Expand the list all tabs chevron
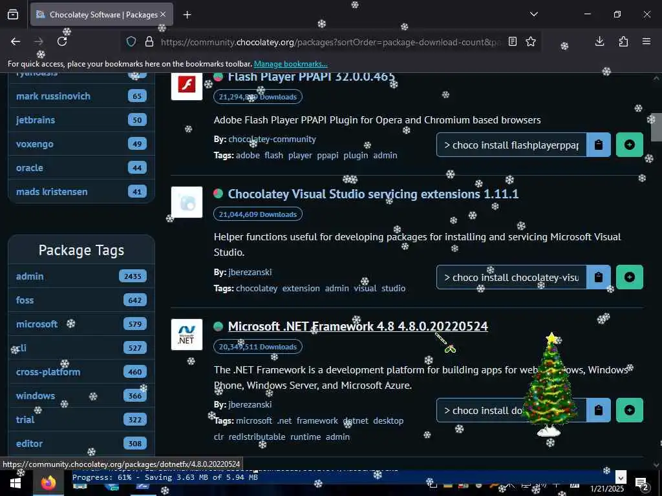This screenshot has width=662, height=496. pos(533,14)
